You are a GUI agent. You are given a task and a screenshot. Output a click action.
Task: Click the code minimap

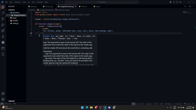coord(187,12)
